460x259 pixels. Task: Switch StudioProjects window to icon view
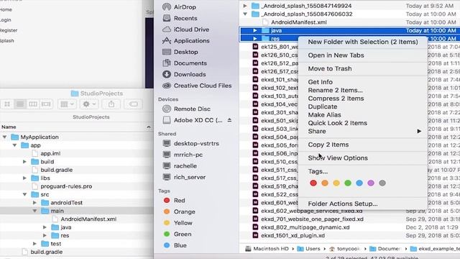pos(7,104)
